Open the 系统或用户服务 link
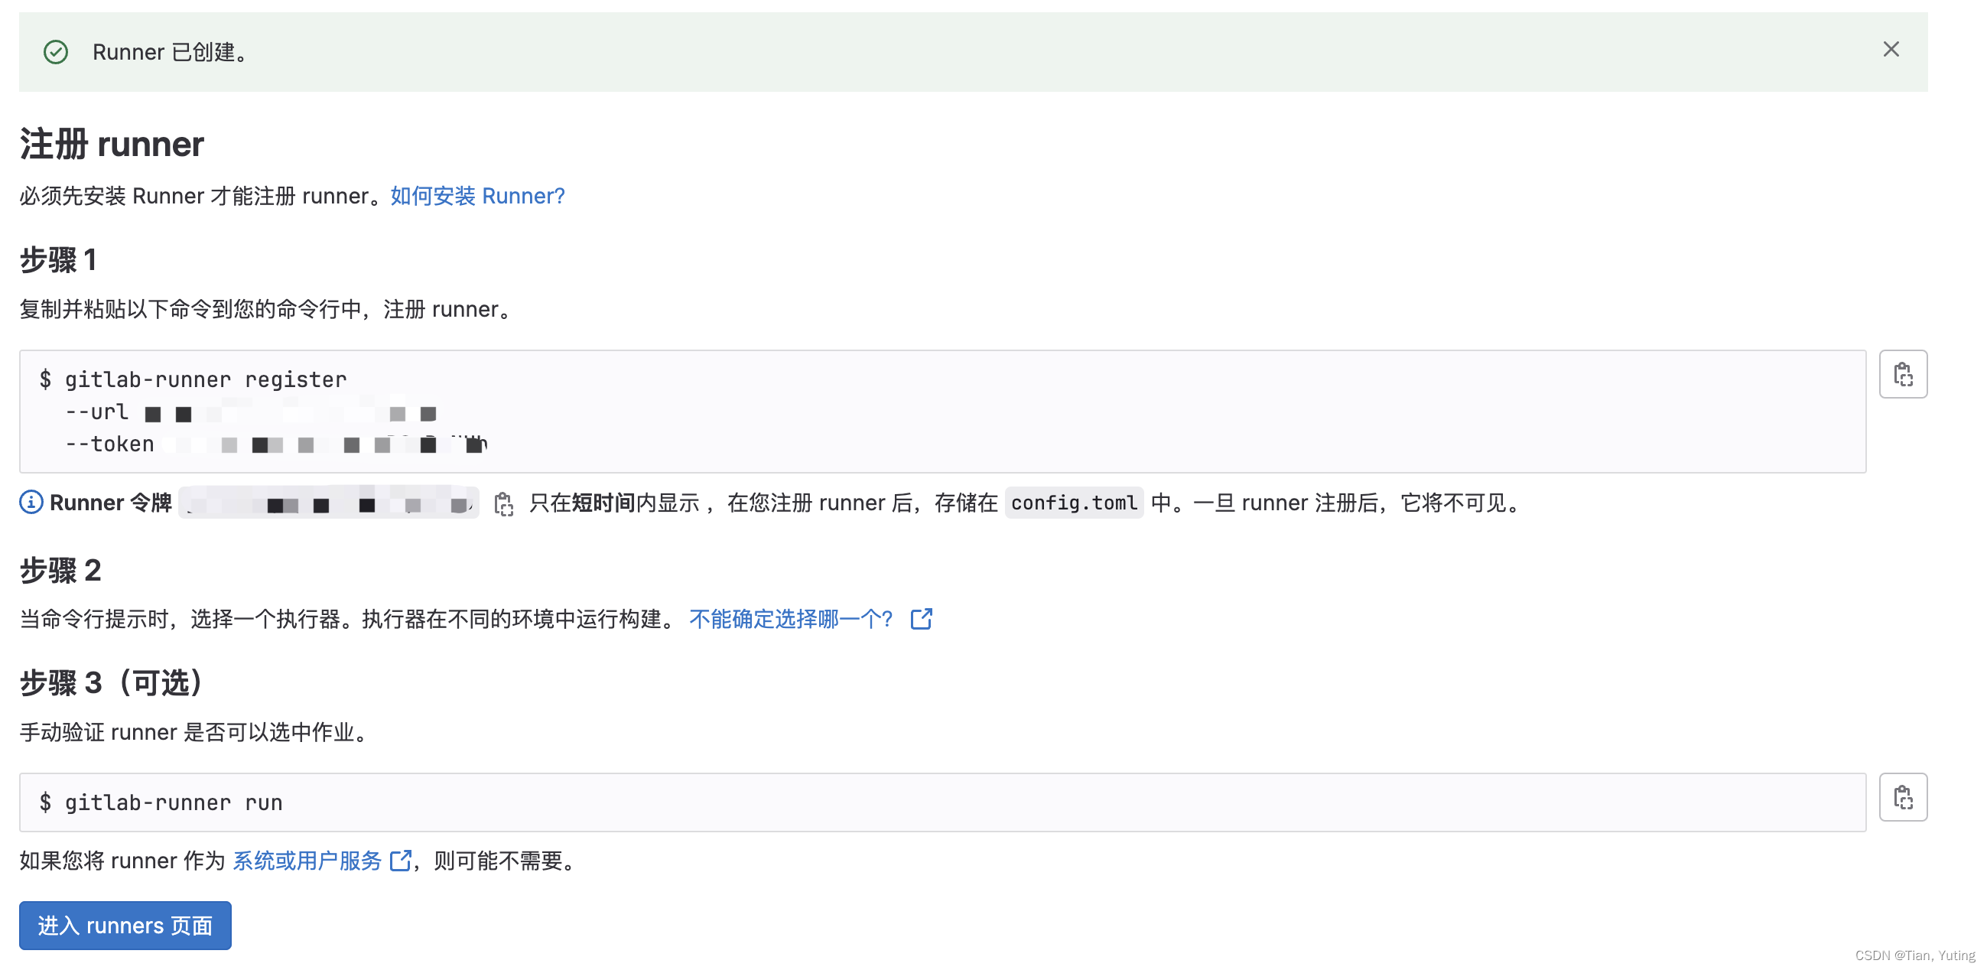1987x970 pixels. [x=307, y=861]
